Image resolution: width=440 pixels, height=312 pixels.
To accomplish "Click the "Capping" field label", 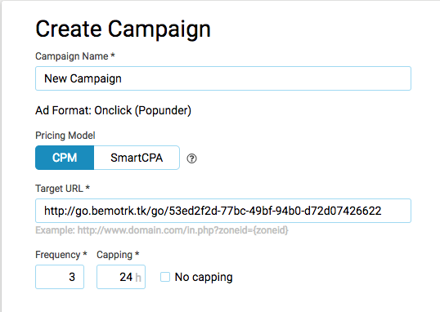I will [114, 255].
